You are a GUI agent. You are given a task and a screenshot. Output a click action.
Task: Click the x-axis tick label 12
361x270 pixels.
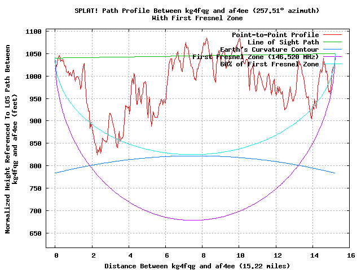click(278, 255)
